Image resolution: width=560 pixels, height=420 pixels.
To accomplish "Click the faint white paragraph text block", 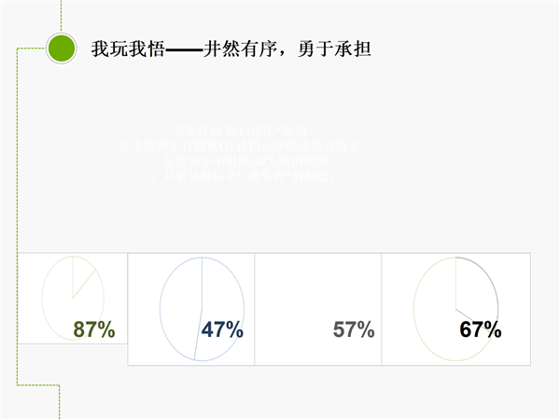I will [253, 154].
